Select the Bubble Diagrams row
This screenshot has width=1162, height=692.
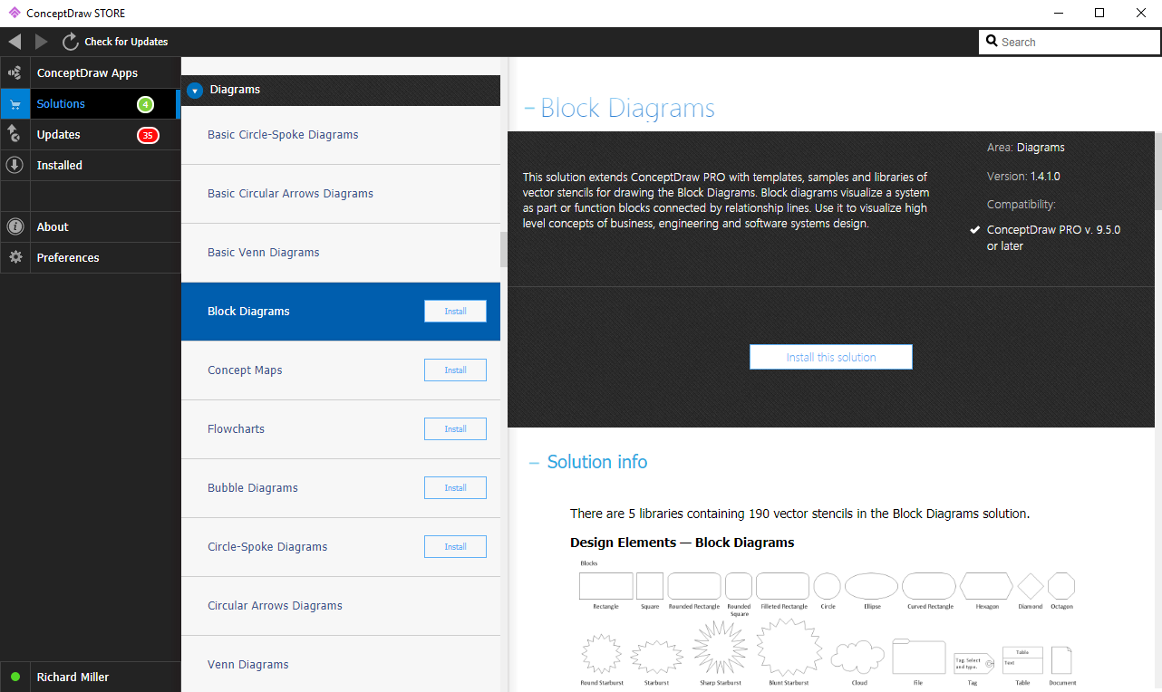pos(341,488)
